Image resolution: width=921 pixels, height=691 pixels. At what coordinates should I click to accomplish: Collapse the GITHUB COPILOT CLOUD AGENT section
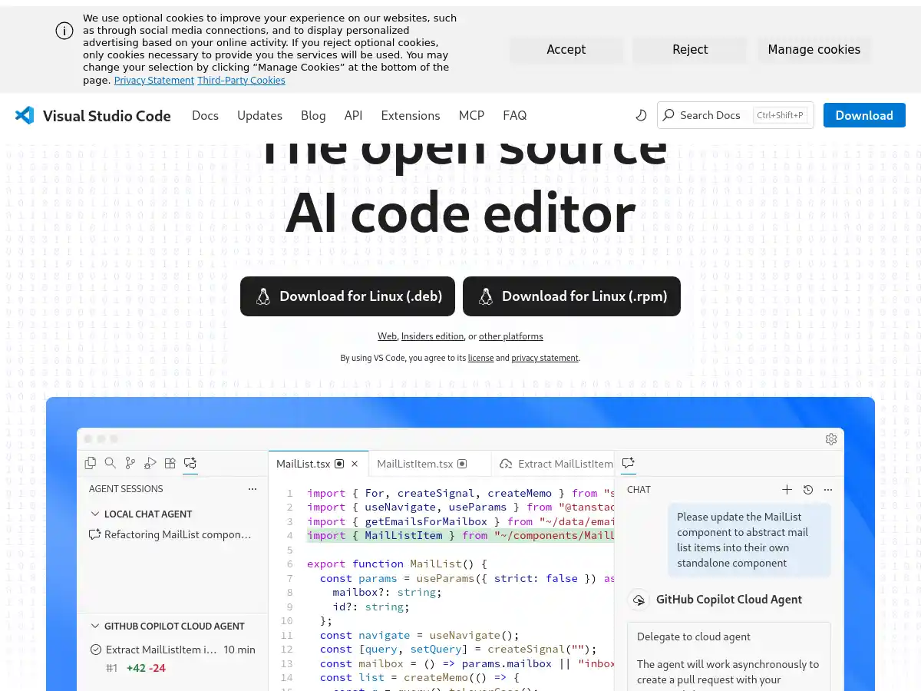pyautogui.click(x=95, y=626)
